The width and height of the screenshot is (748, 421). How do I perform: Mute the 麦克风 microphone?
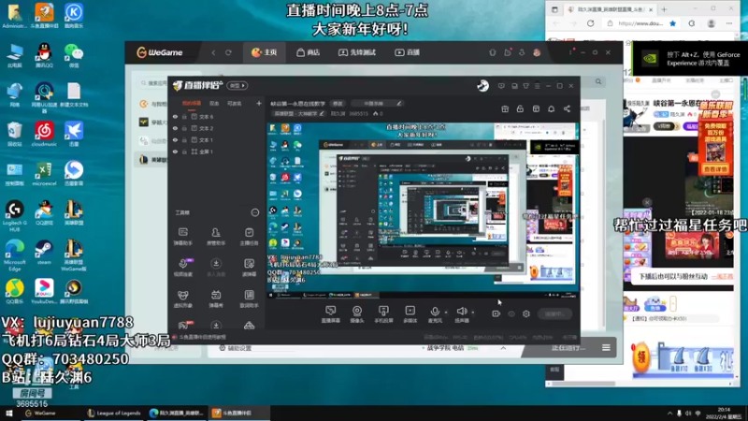(435, 314)
